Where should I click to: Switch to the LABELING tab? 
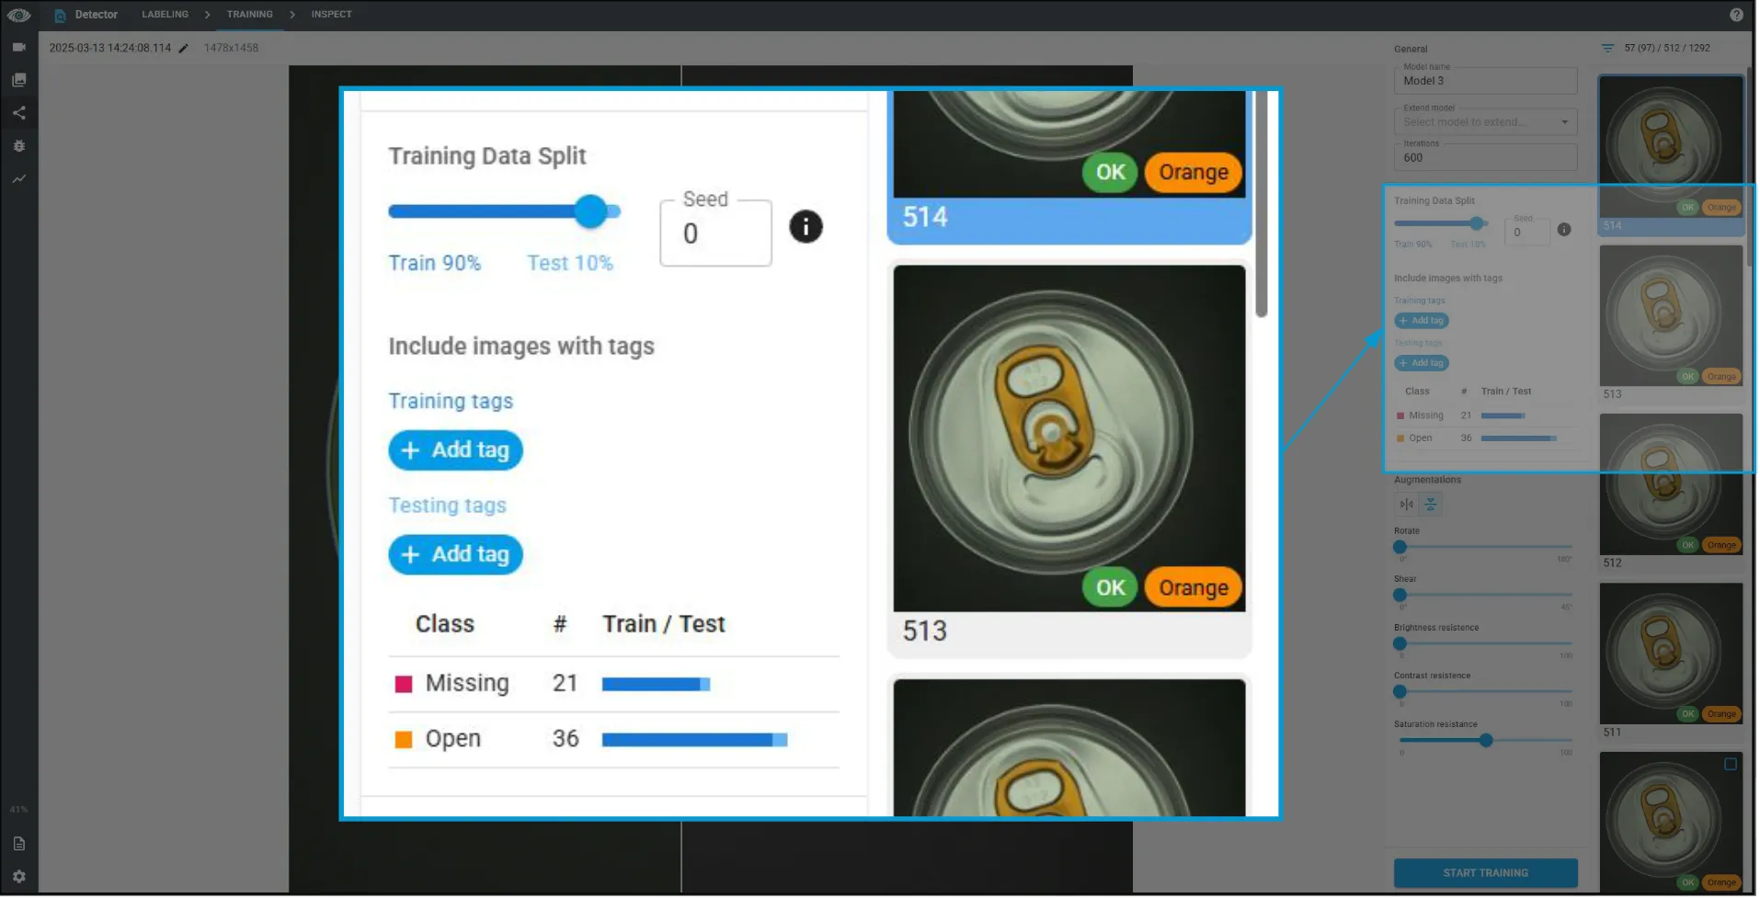(165, 14)
